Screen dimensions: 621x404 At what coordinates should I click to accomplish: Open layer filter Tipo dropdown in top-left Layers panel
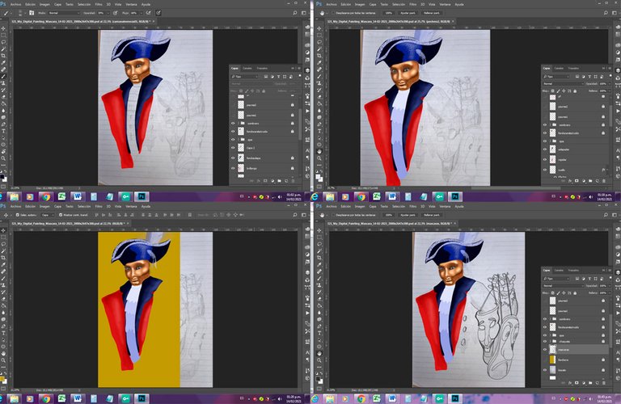click(245, 77)
